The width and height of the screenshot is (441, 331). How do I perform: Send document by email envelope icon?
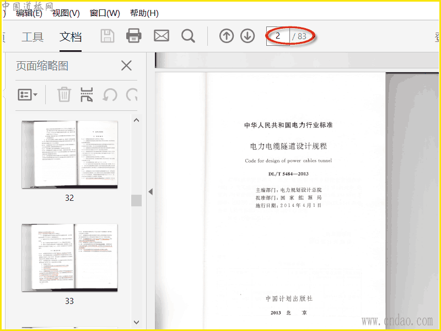(162, 36)
